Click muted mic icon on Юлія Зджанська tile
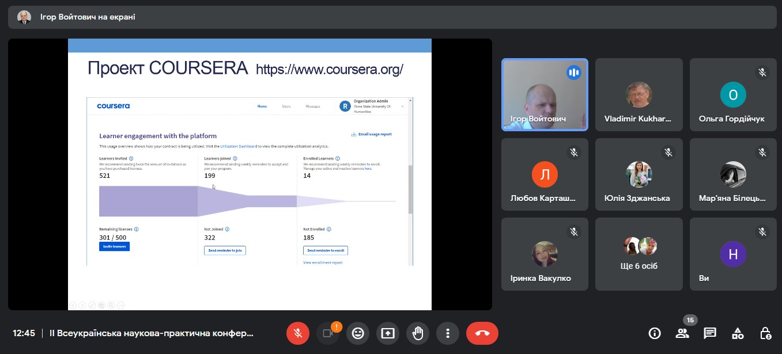Screen dimensions: 782x354 668,153
